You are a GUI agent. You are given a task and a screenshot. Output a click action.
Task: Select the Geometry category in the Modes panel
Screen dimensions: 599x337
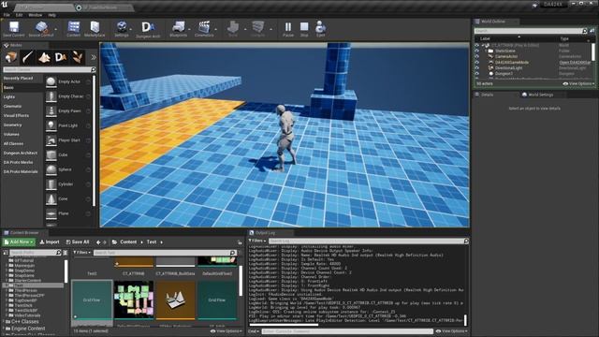click(12, 125)
